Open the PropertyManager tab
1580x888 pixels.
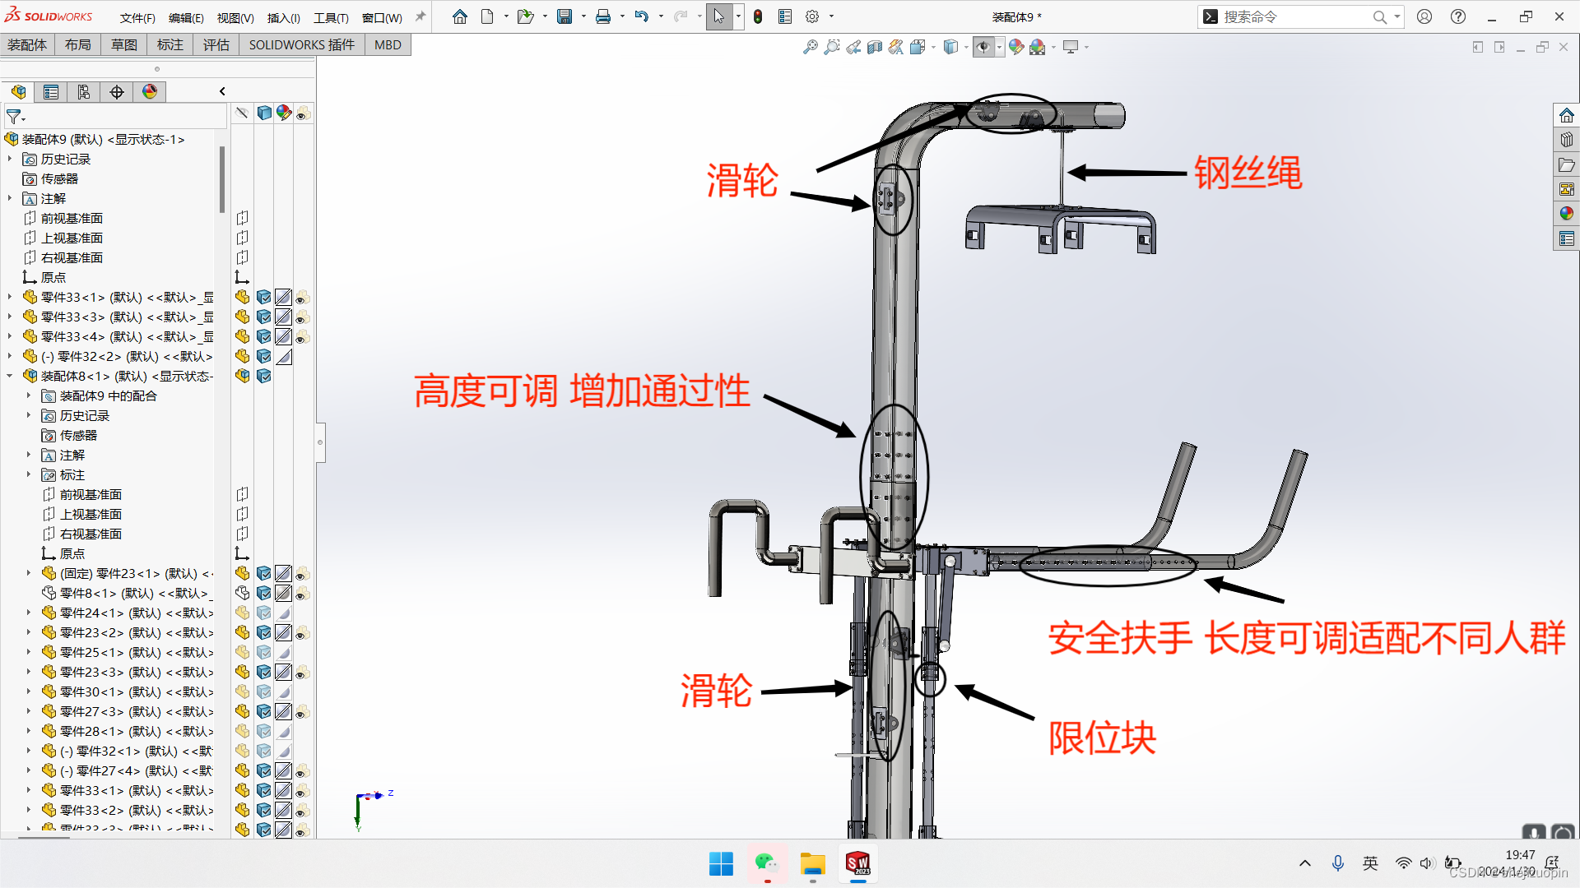pos(51,92)
